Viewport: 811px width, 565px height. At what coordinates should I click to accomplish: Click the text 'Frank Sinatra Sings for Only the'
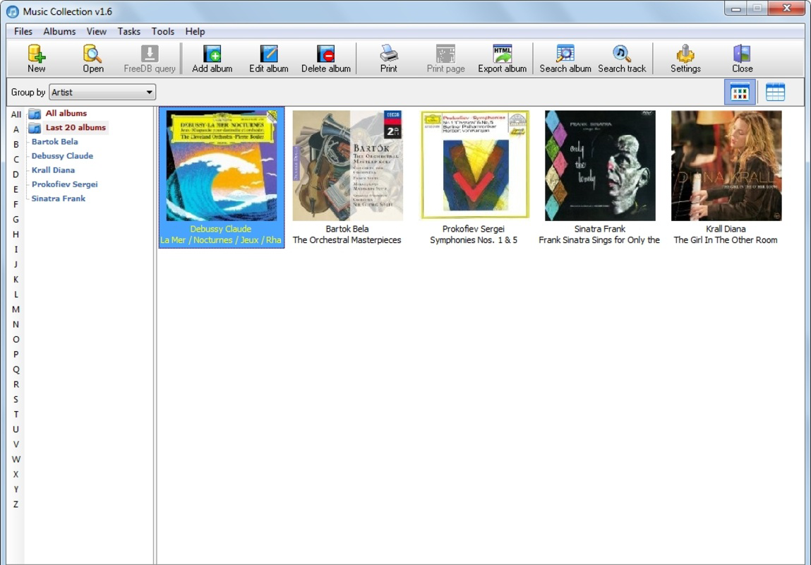click(599, 240)
